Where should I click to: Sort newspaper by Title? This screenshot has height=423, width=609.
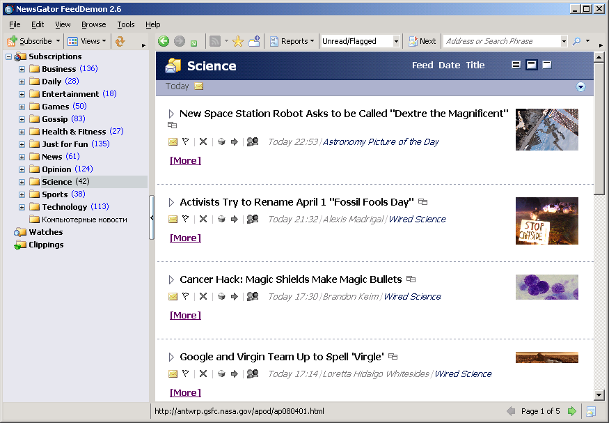coord(475,66)
